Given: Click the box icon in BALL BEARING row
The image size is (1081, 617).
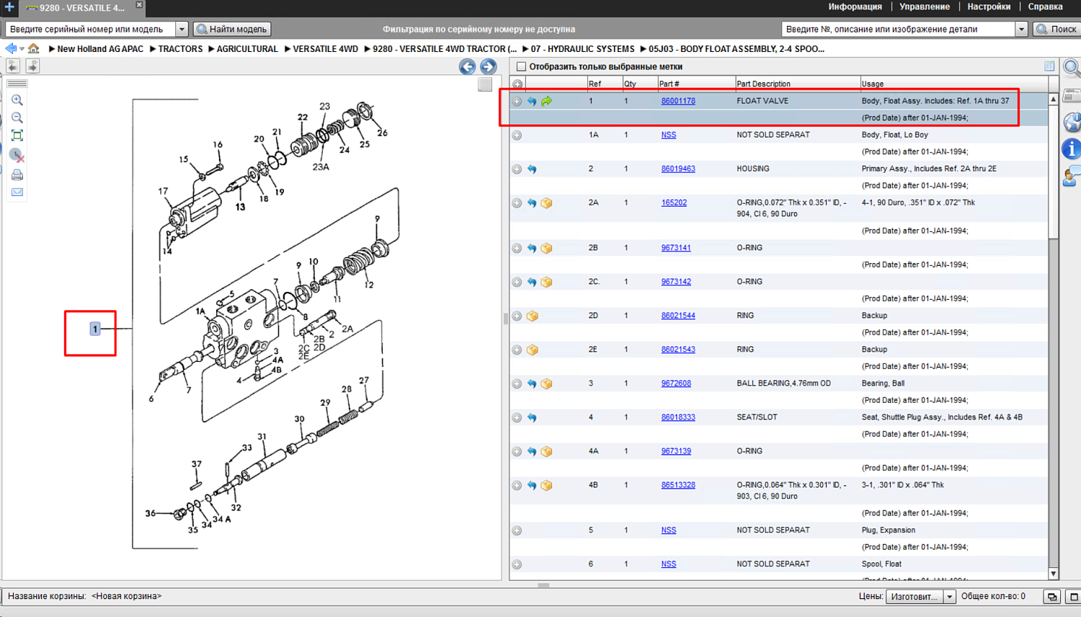Looking at the screenshot, I should (x=547, y=383).
